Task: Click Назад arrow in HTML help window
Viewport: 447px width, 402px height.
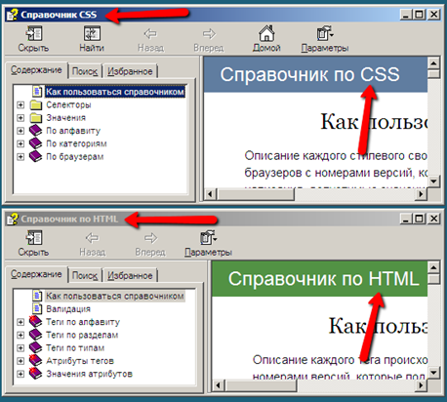Action: point(92,238)
